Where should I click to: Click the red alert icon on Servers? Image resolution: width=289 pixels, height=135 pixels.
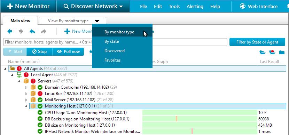coord(33,81)
